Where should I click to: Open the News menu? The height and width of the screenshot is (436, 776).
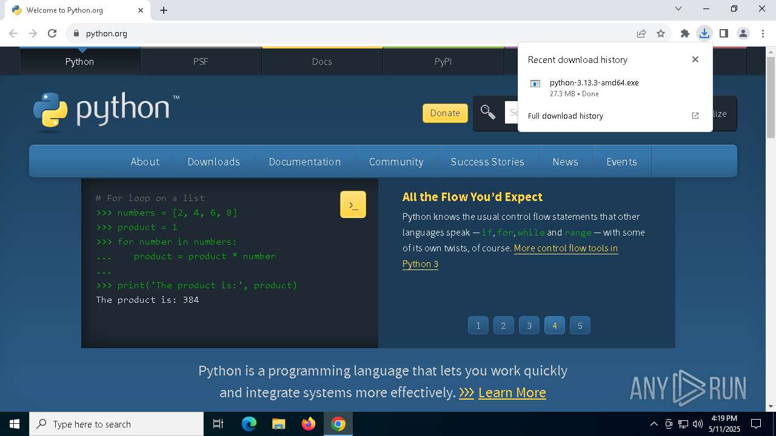click(565, 162)
